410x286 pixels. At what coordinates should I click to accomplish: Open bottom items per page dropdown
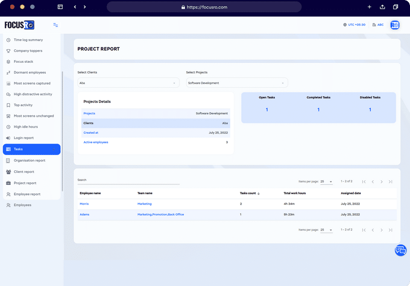[326, 230]
